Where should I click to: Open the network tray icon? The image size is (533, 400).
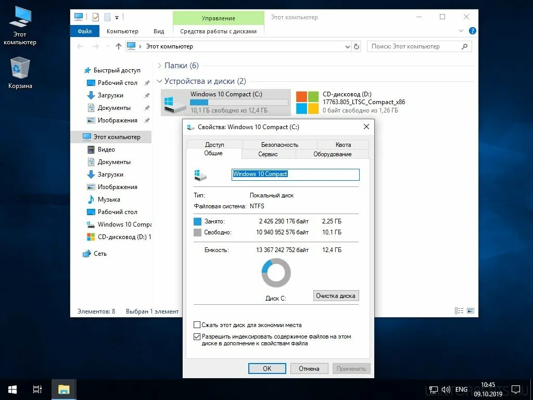(434, 390)
